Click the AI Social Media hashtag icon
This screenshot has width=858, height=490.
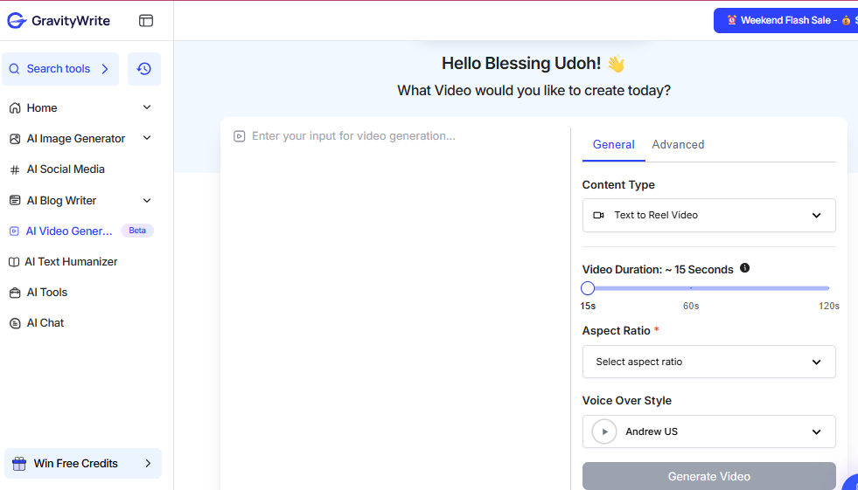(15, 169)
